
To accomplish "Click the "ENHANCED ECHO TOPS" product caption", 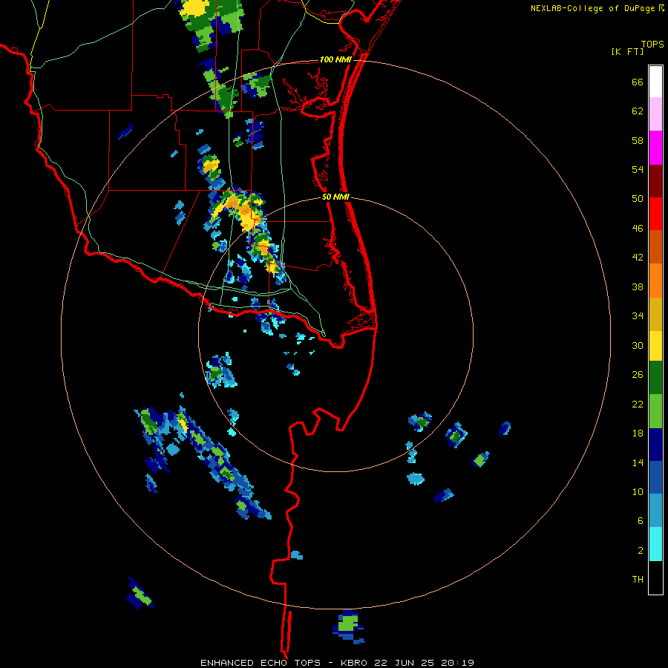I will 261,663.
